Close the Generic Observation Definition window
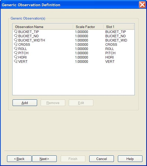Screen dimensions: 147x166 (142, 5)
